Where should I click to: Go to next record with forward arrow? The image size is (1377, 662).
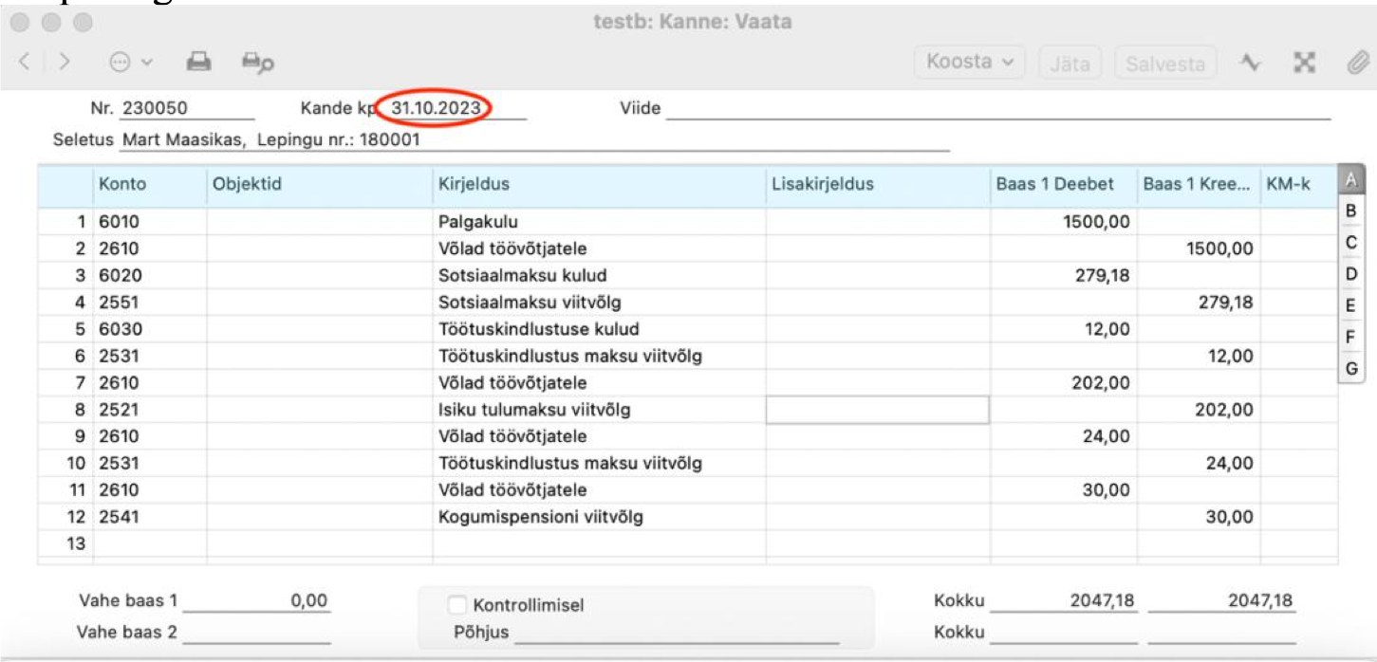click(65, 63)
